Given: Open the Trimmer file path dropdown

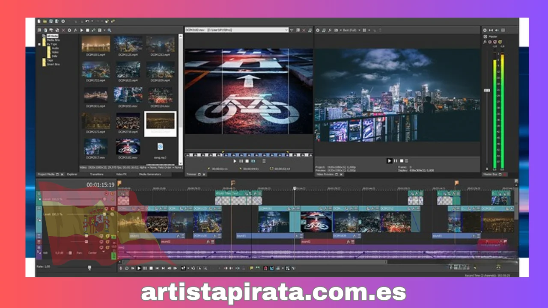Looking at the screenshot, I should [x=286, y=30].
